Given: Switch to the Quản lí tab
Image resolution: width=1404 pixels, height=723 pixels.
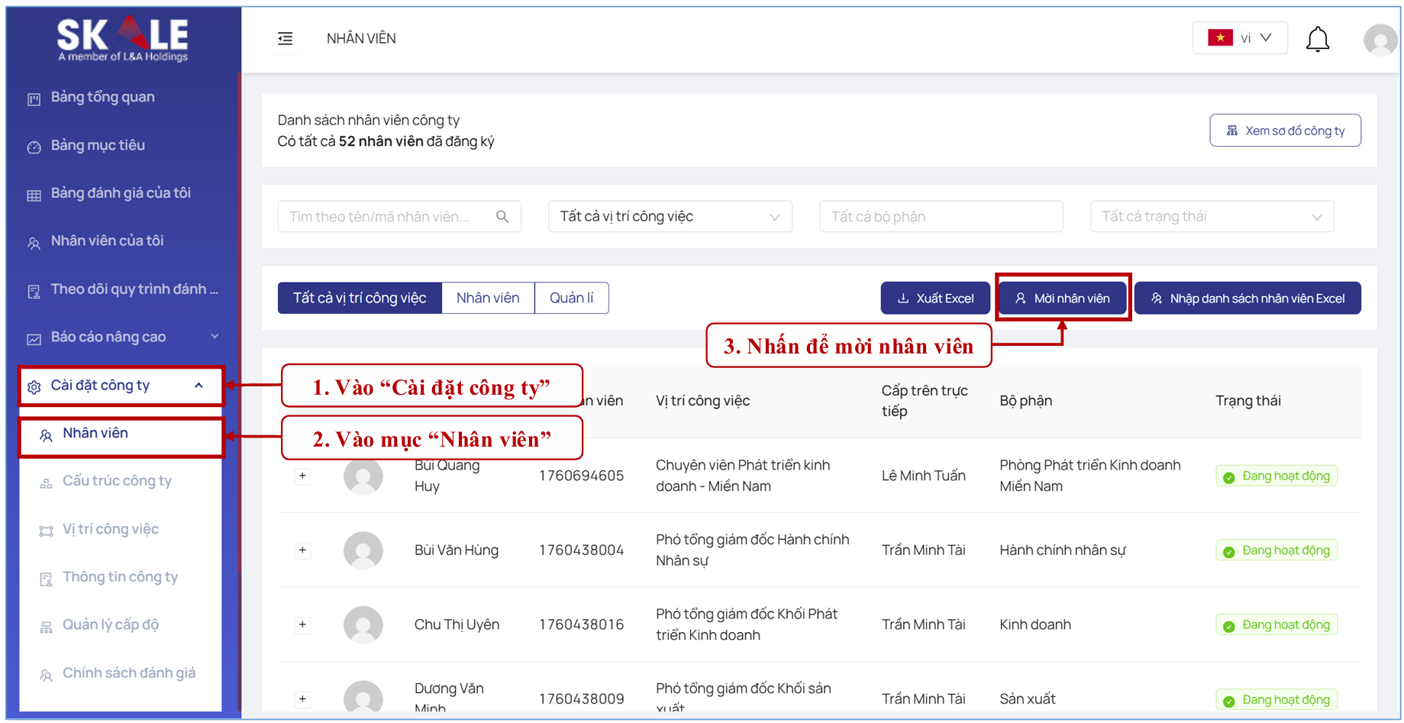Looking at the screenshot, I should 571,298.
